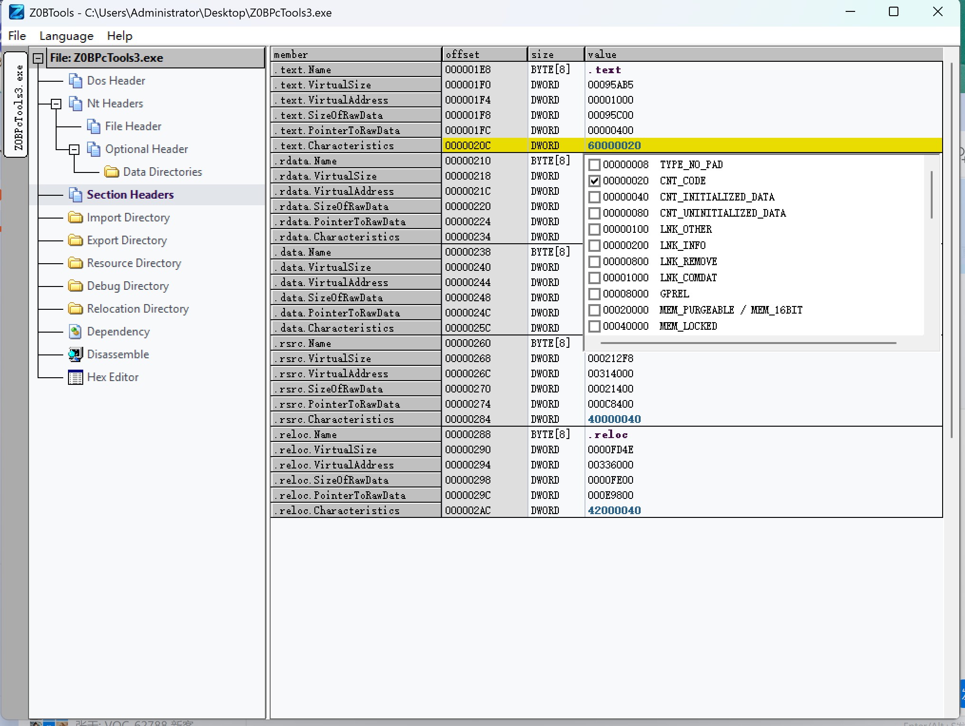Viewport: 965px width, 726px height.
Task: Check the LNK_COMDAT flag checkbox
Action: click(595, 278)
